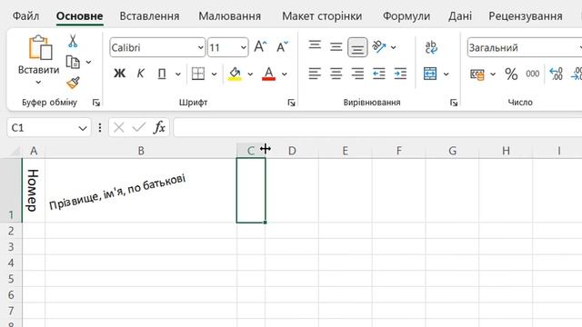582x327 pixels.
Task: Decrease font size with small A icon
Action: tap(282, 47)
